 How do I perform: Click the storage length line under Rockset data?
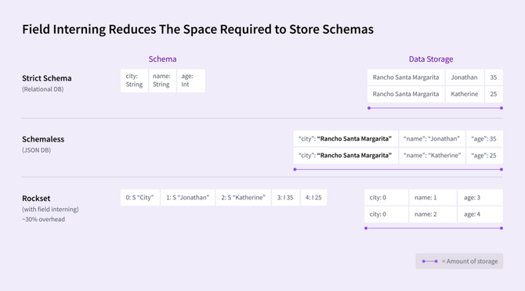click(433, 228)
